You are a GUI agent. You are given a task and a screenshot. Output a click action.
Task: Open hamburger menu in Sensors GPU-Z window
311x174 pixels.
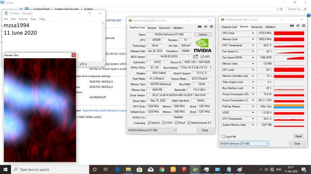[x=304, y=26]
